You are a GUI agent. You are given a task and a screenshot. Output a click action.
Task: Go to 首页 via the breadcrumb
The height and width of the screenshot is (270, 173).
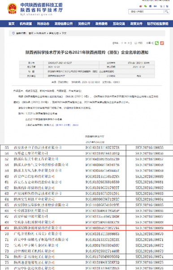pyautogui.click(x=31, y=33)
